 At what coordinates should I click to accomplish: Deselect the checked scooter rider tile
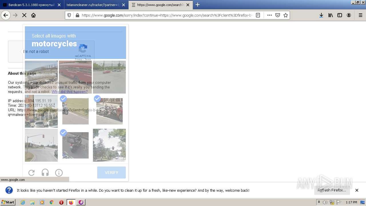pos(75,145)
